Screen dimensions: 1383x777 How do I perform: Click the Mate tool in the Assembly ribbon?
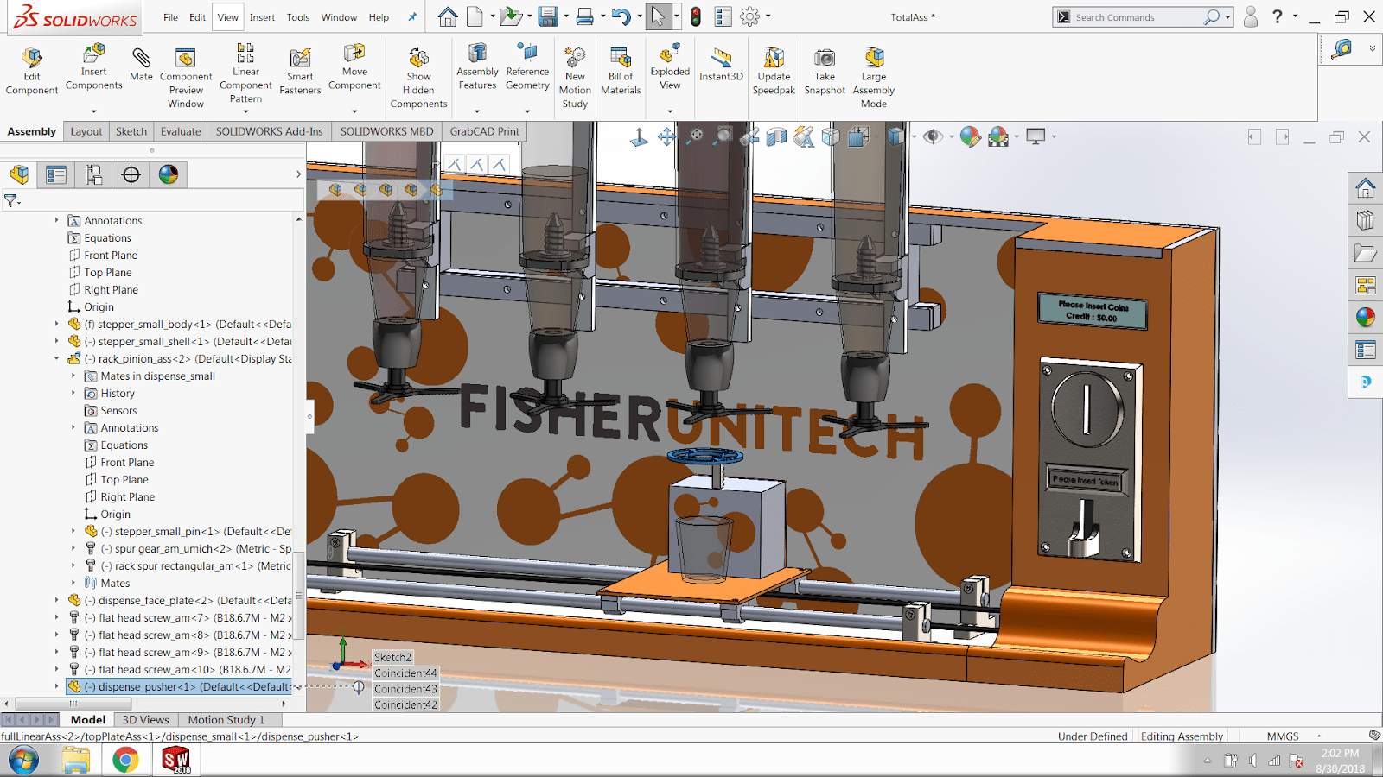click(x=141, y=65)
